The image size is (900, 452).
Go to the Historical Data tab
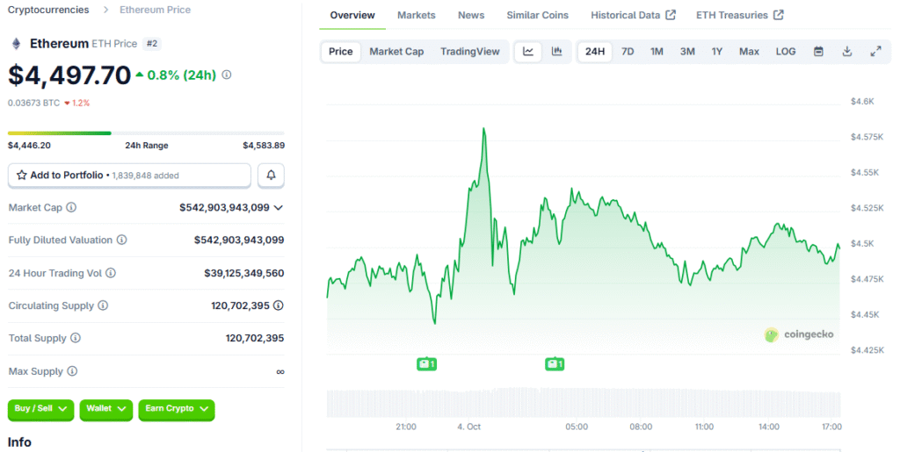point(633,15)
